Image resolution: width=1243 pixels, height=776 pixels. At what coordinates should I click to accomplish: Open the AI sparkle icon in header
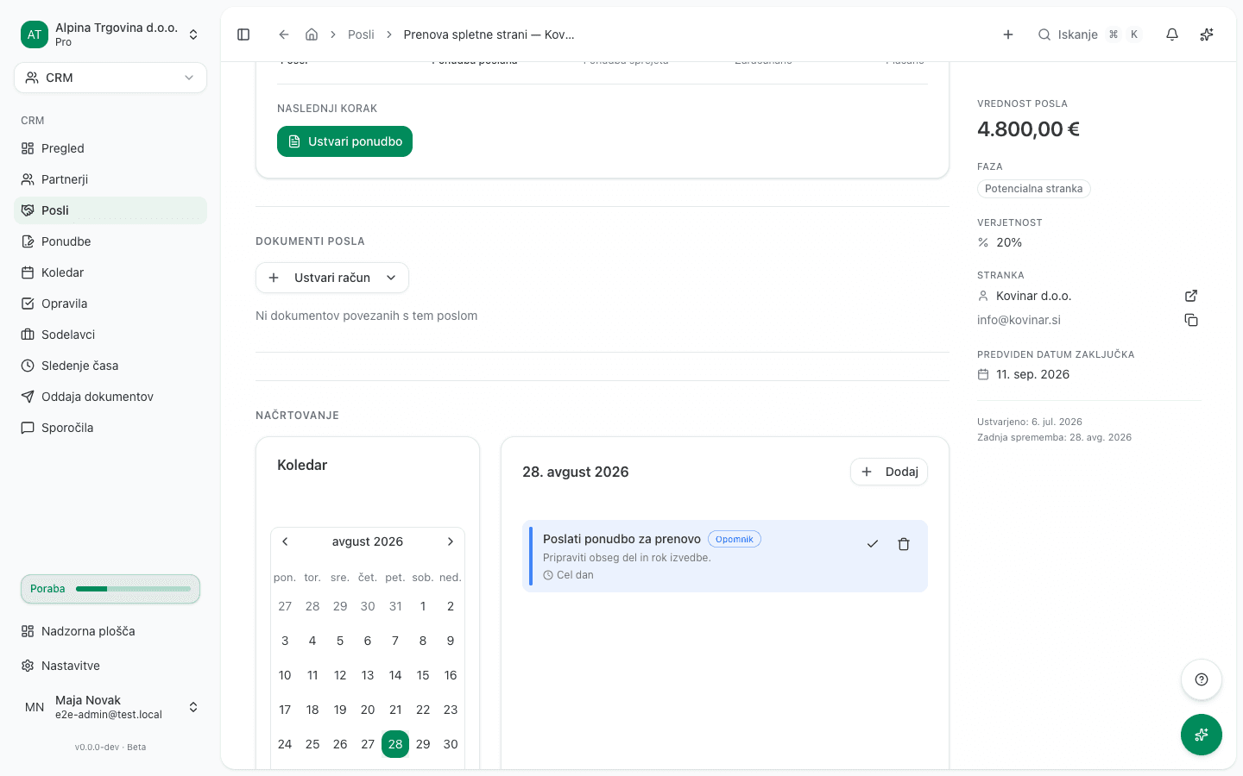click(x=1207, y=34)
